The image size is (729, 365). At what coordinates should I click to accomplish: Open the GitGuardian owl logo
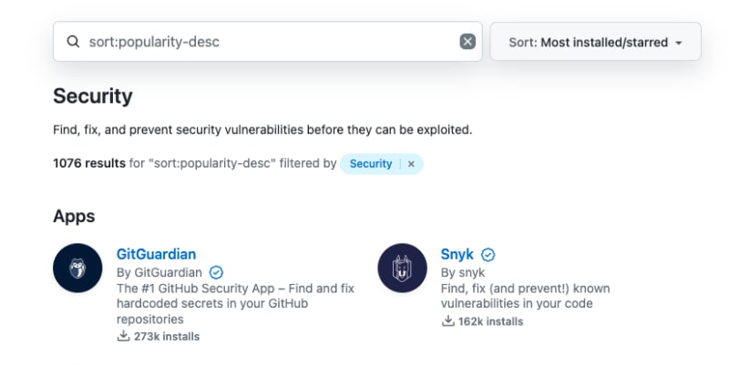tap(77, 268)
